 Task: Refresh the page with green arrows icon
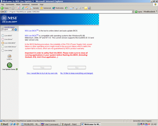point(23,8)
